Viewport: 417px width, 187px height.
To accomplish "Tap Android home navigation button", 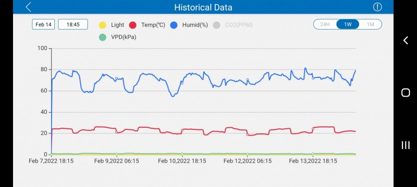I will pos(406,92).
